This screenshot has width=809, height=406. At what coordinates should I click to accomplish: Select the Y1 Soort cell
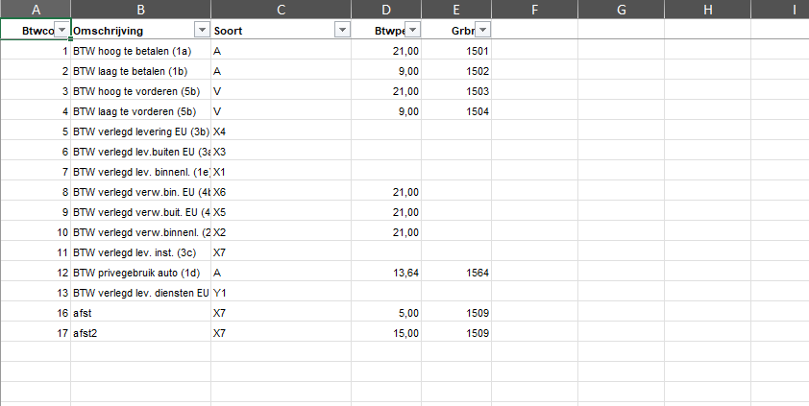click(282, 293)
